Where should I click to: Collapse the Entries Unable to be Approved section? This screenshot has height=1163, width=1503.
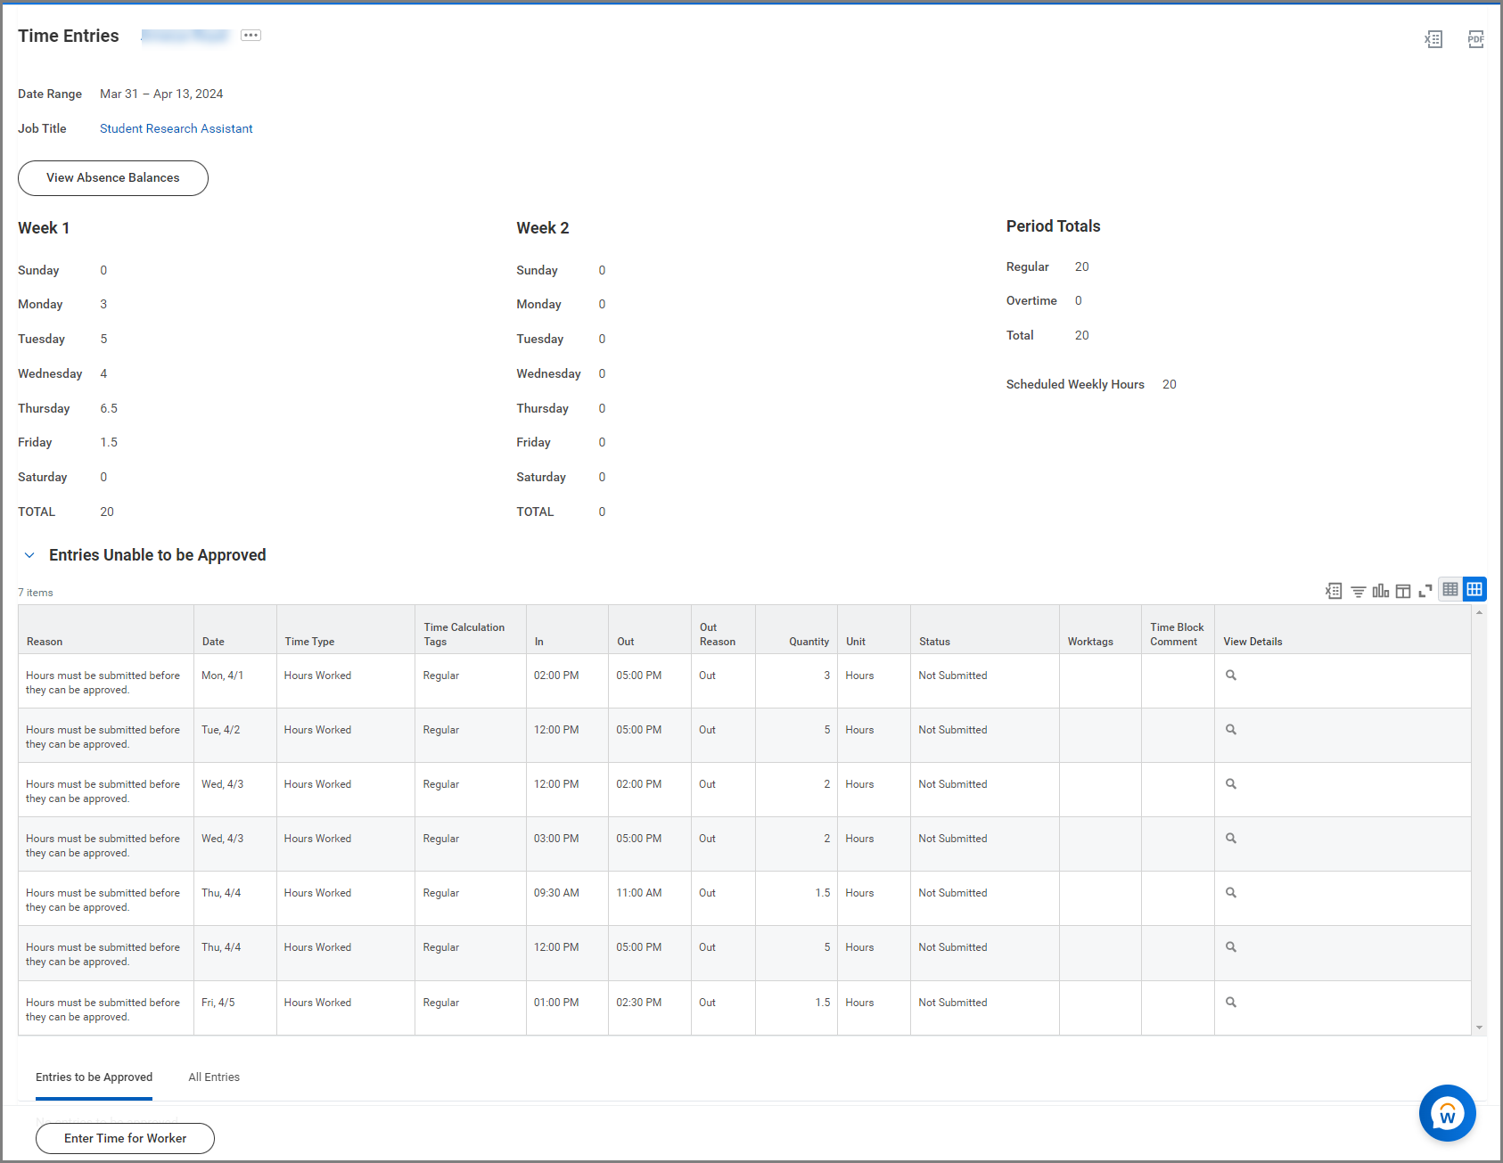click(29, 555)
